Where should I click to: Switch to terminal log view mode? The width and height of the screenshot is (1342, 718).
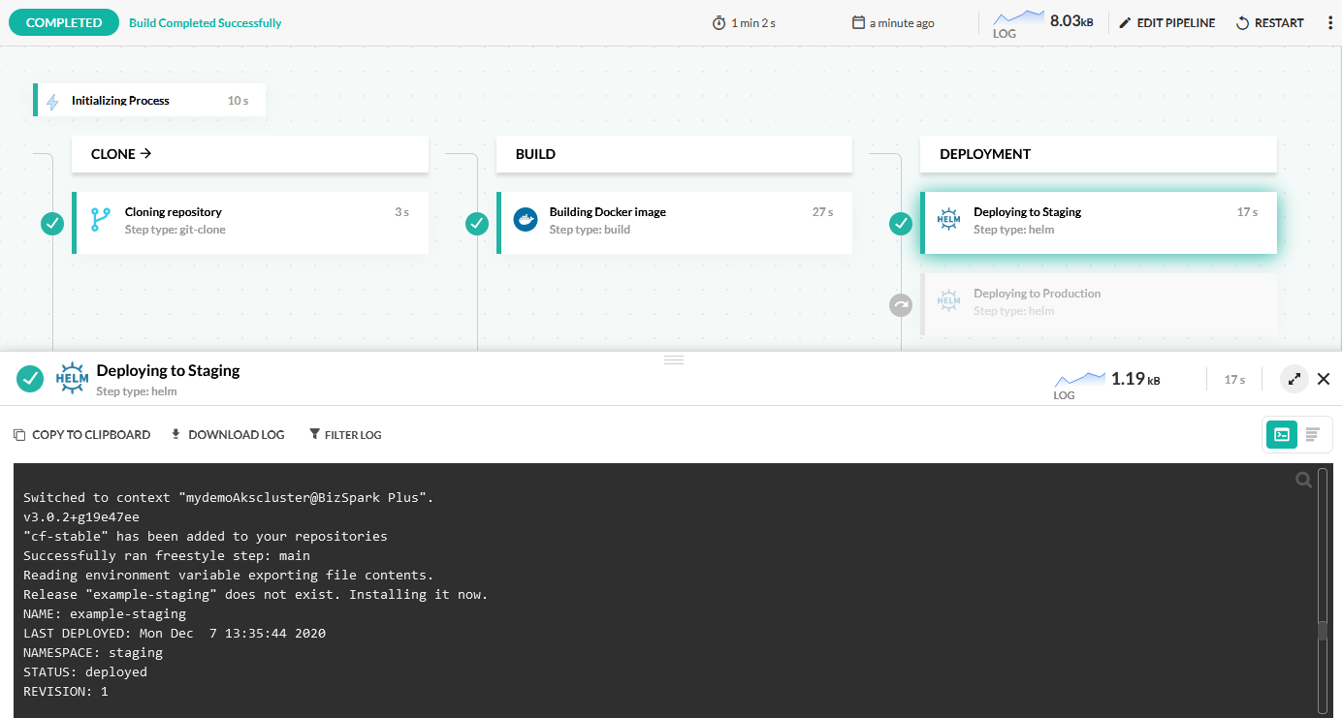pos(1282,434)
